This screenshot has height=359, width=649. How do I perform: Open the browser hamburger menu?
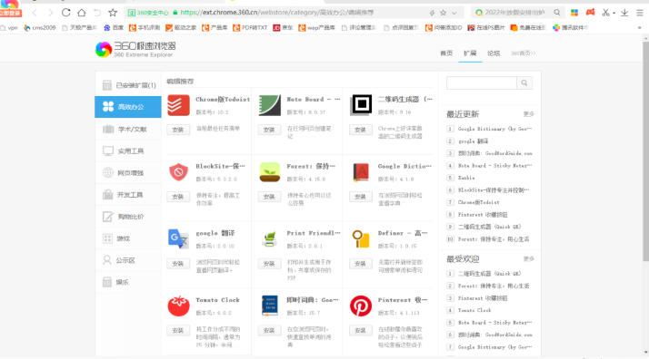click(x=640, y=13)
